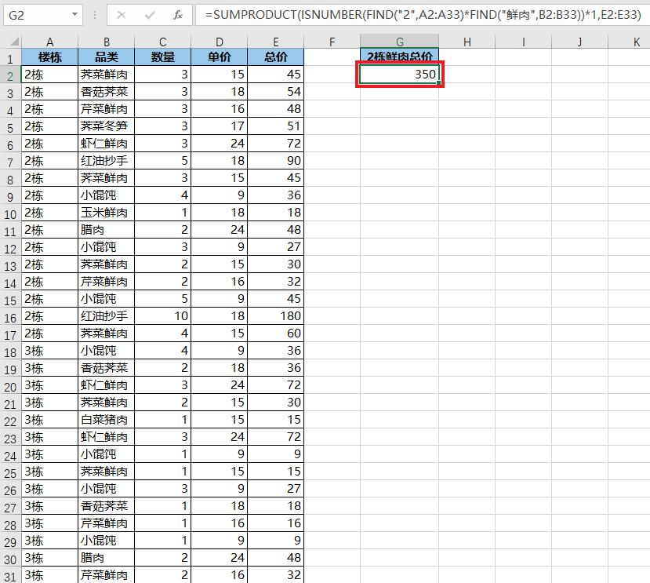This screenshot has height=583, width=650.
Task: Select column E header
Action: [x=276, y=42]
